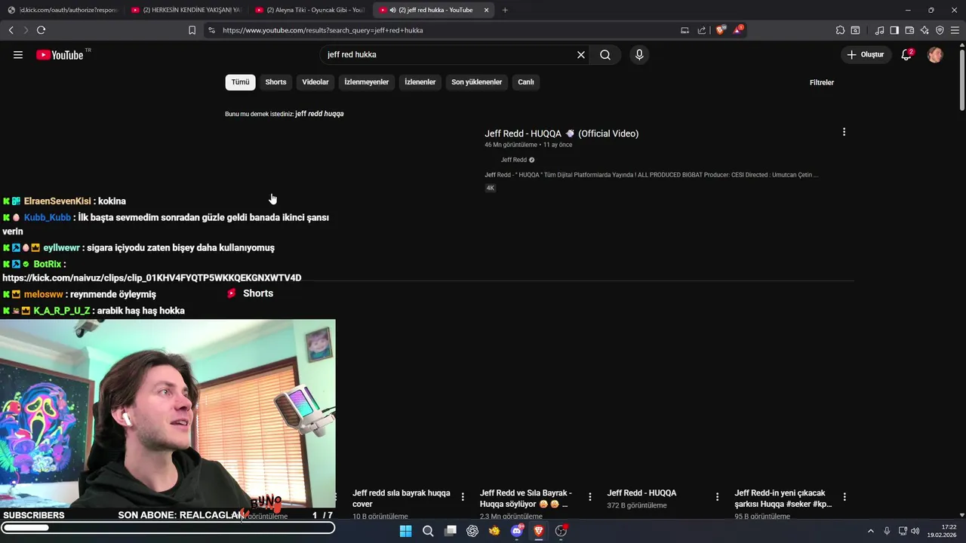This screenshot has width=966, height=543.
Task: Open the 'Jeff redd sıla bayrak huqqa cover' short
Action: (401, 499)
